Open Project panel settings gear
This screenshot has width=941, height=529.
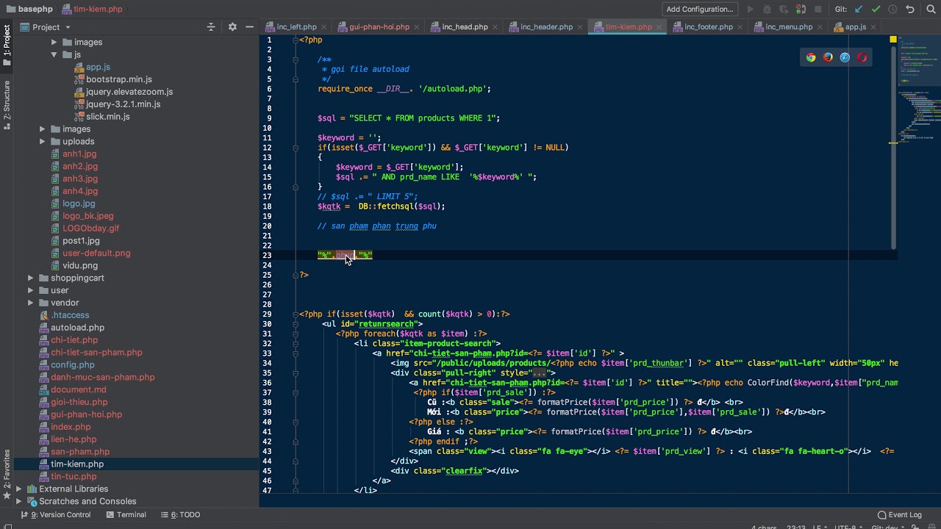232,27
